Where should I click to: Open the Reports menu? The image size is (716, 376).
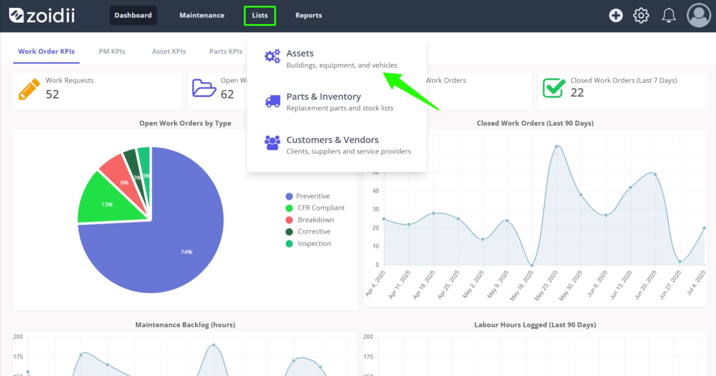309,15
